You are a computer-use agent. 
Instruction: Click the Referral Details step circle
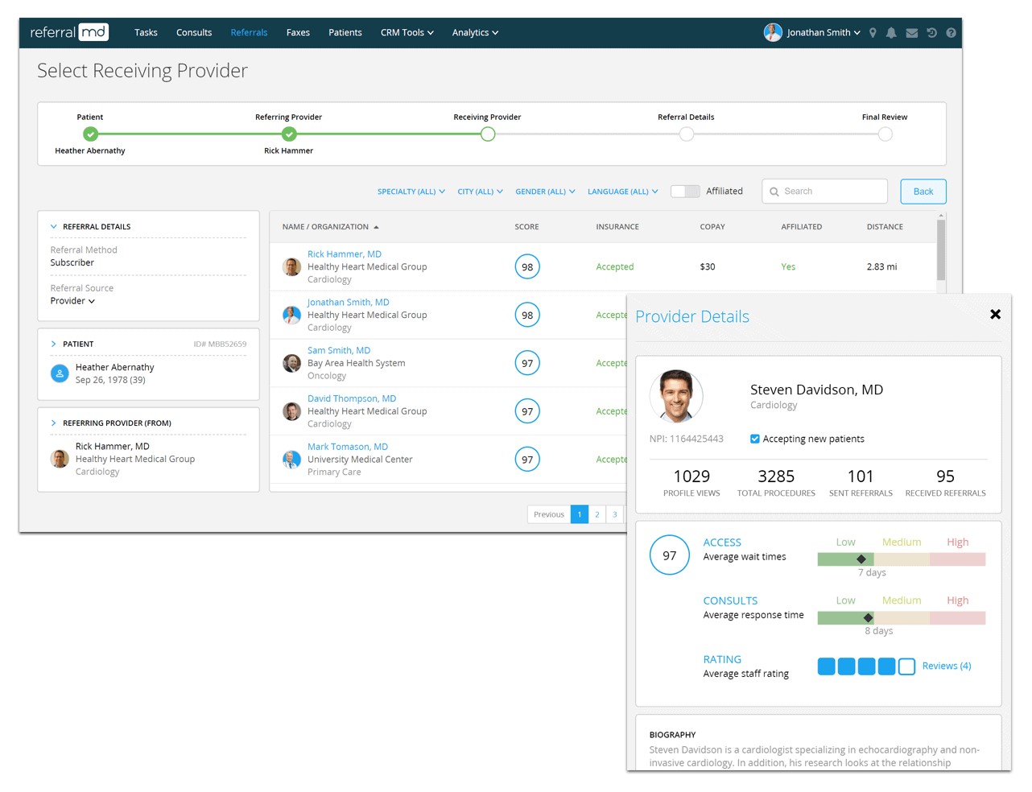(x=687, y=134)
